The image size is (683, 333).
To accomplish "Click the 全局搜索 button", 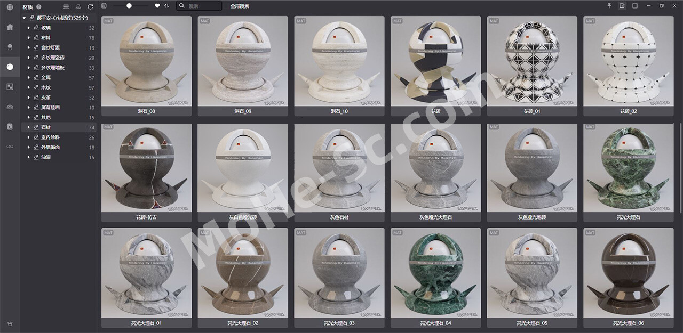I will [240, 6].
